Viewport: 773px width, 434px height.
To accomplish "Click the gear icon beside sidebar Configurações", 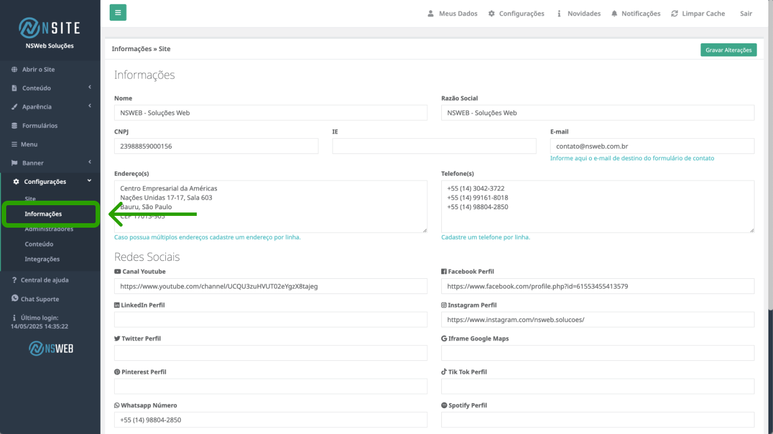I will point(16,182).
